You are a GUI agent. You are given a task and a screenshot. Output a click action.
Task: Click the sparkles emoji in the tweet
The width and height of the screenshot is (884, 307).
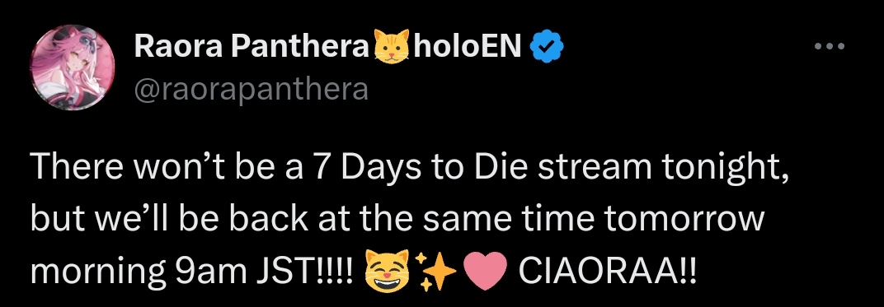[x=435, y=270]
